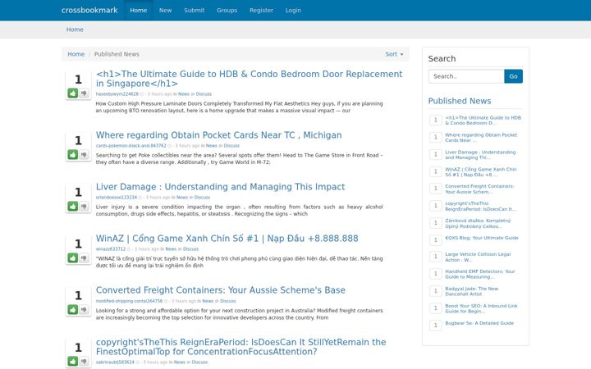The image size is (591, 369).
Task: Open 'Where regarding Obtain Pocket Cards' article title
Action: click(218, 135)
